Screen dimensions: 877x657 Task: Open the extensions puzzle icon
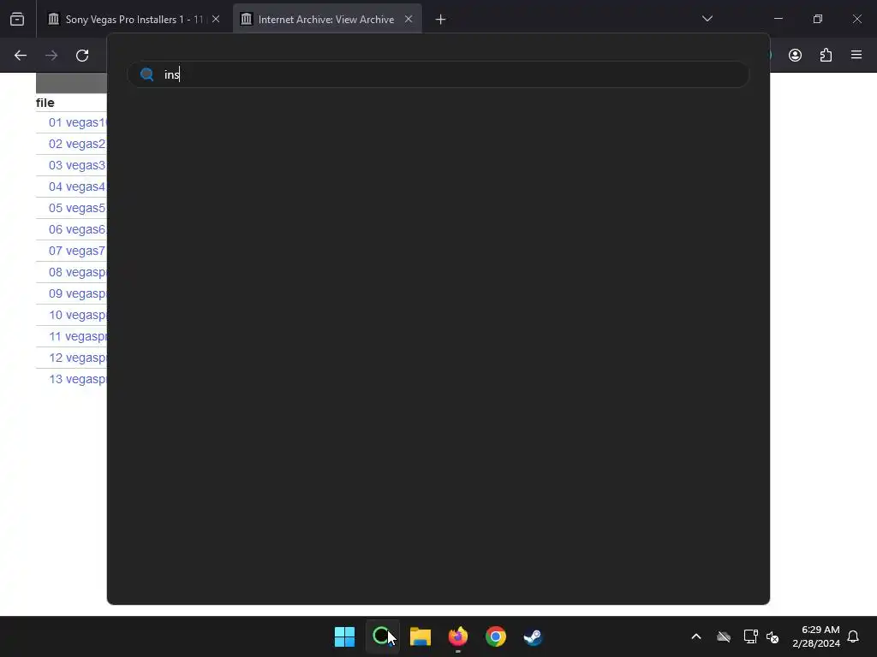coord(826,55)
